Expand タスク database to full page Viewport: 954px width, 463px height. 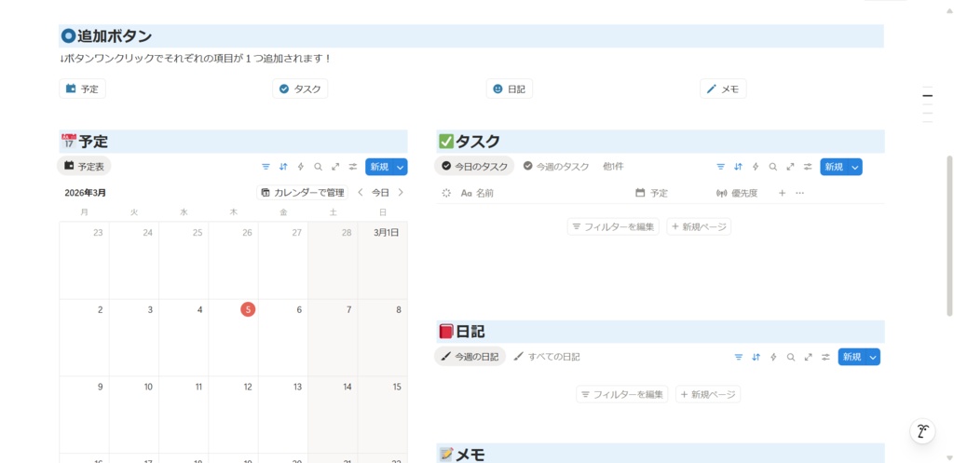(x=790, y=167)
